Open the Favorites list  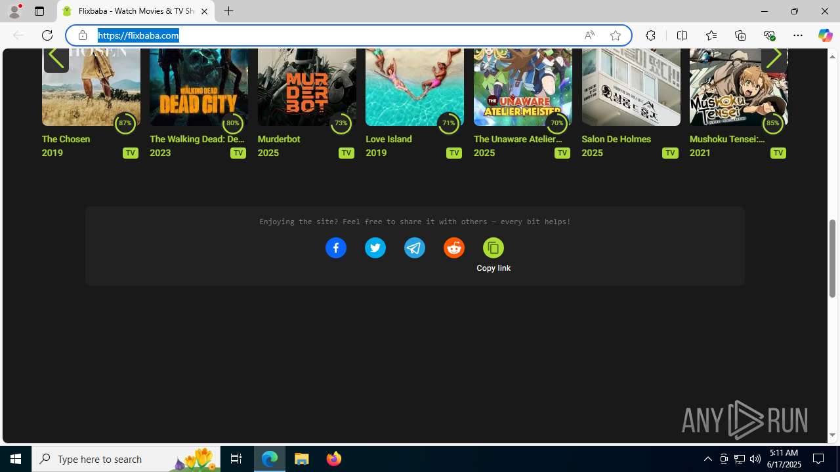tap(711, 35)
